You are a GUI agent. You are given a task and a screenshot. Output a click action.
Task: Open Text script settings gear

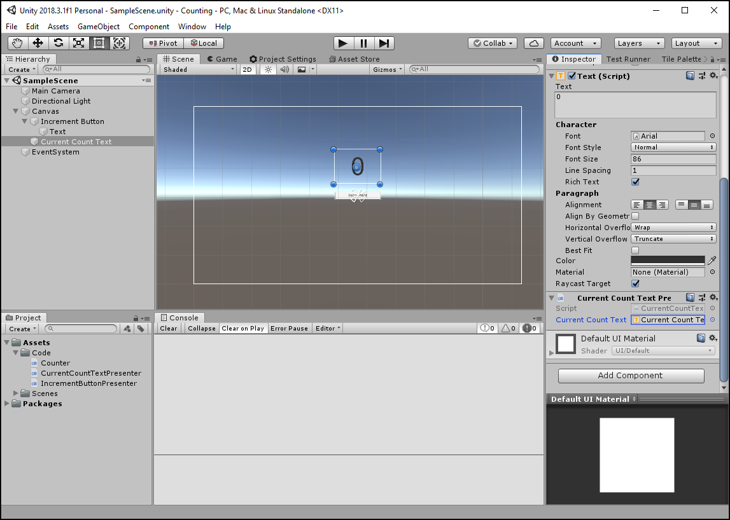pyautogui.click(x=713, y=76)
